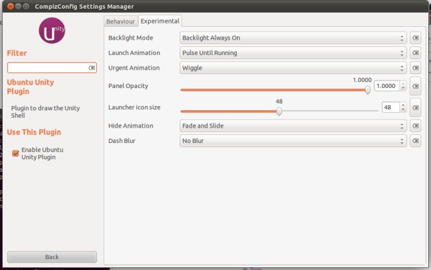Click the Launcher icon size label

pyautogui.click(x=135, y=107)
